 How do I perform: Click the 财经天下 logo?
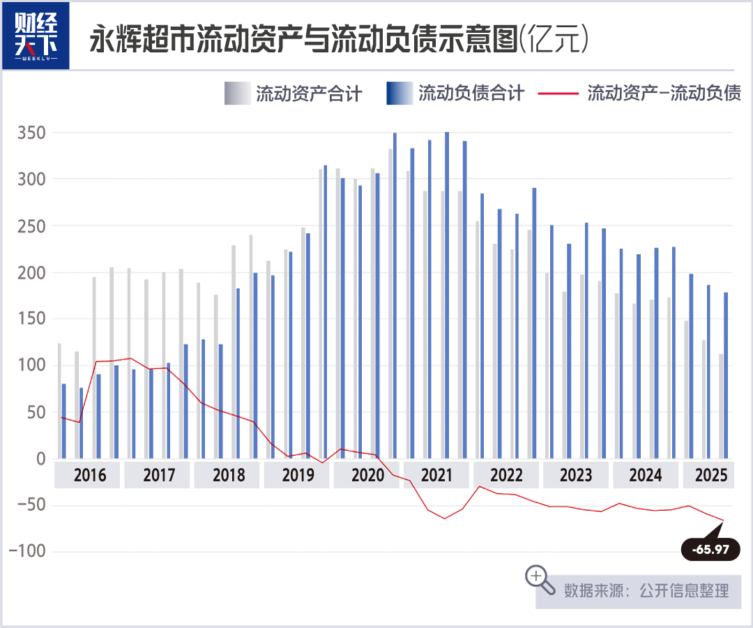(x=36, y=36)
